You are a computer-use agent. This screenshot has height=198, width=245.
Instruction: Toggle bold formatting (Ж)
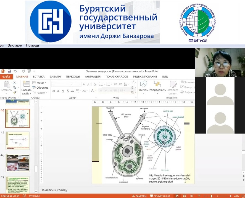point(54,91)
